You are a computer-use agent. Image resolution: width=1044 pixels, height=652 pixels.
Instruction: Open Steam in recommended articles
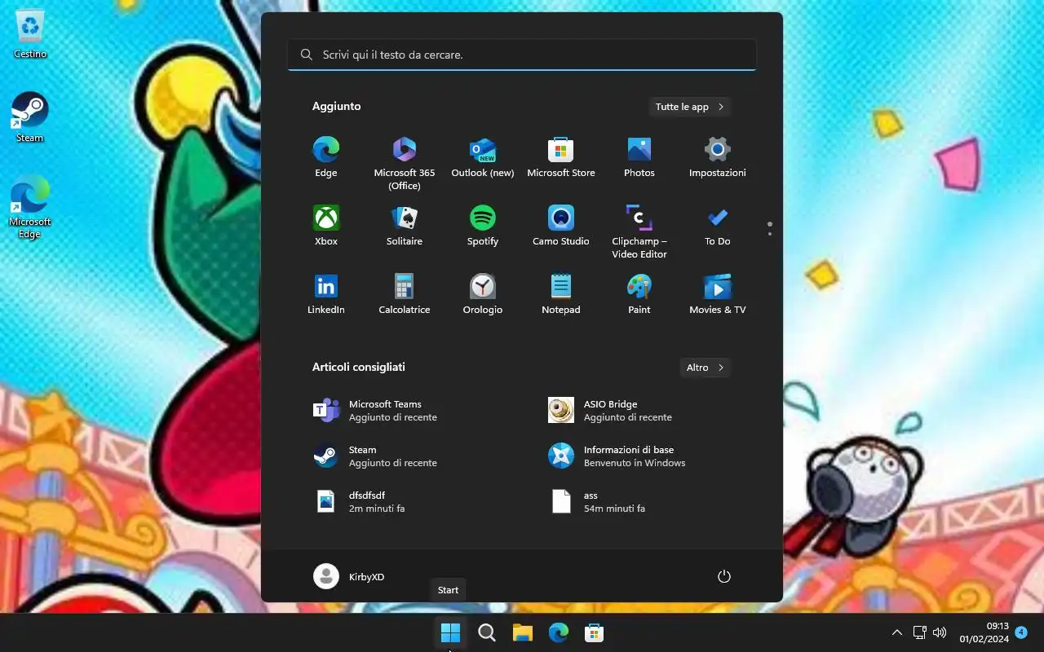click(405, 456)
